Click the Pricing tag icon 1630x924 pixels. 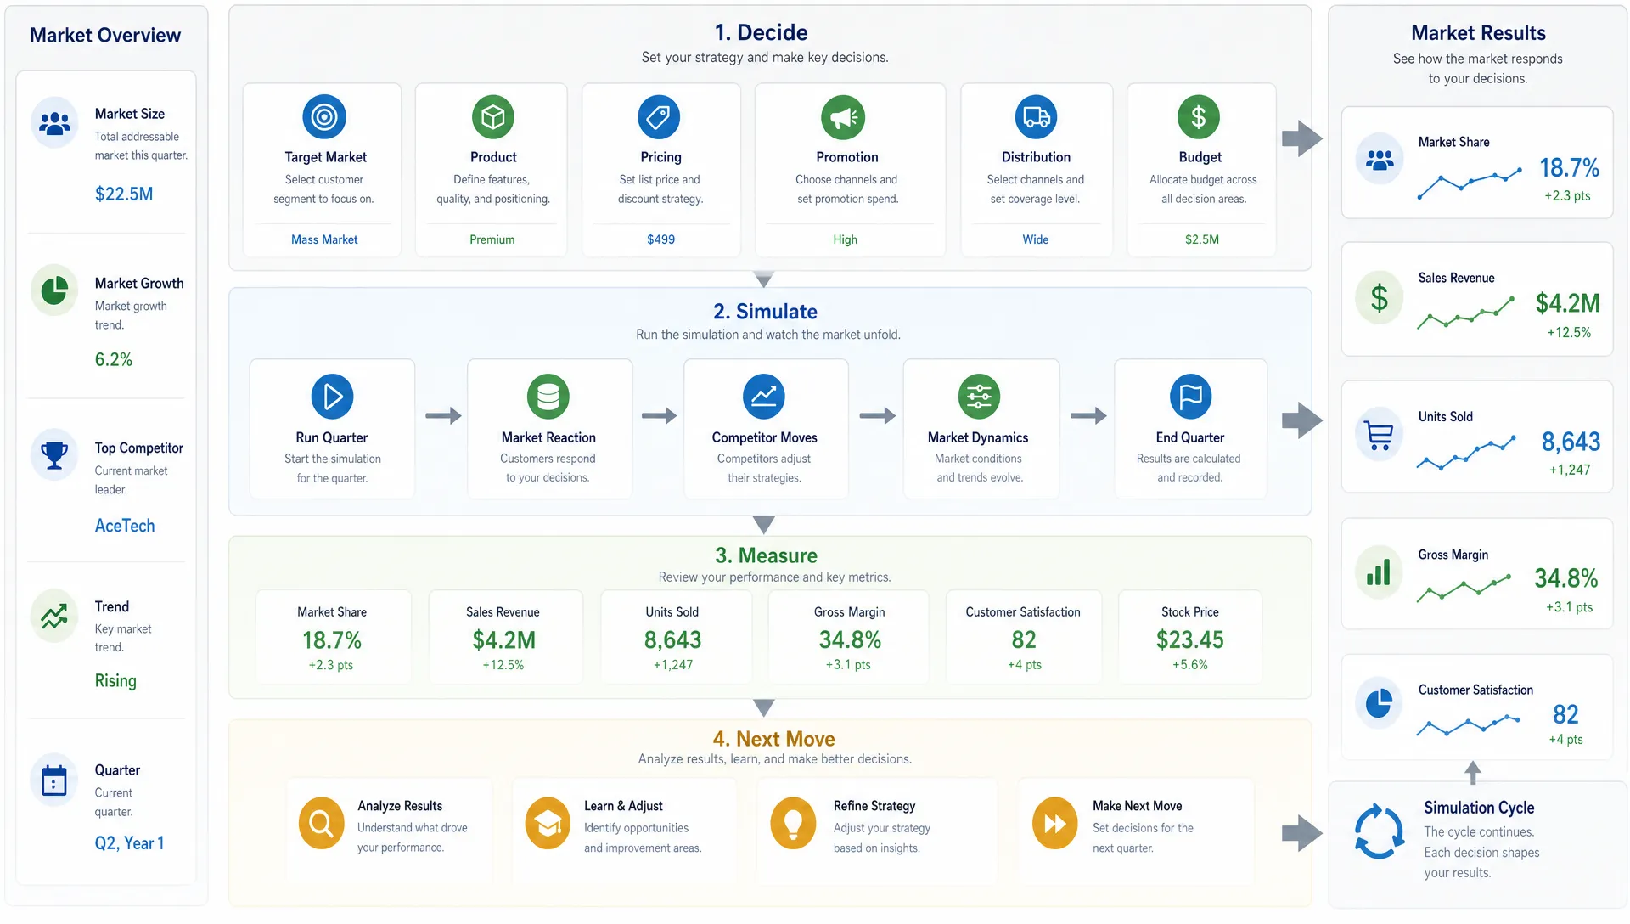click(659, 117)
